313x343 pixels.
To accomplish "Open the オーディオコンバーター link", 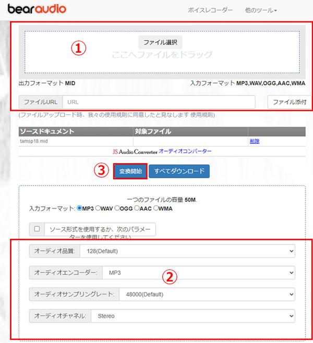I will [185, 151].
